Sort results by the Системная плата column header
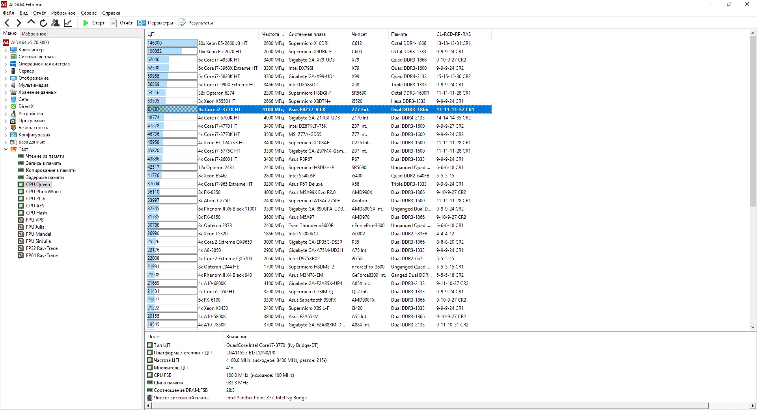The image size is (757, 410). point(317,34)
